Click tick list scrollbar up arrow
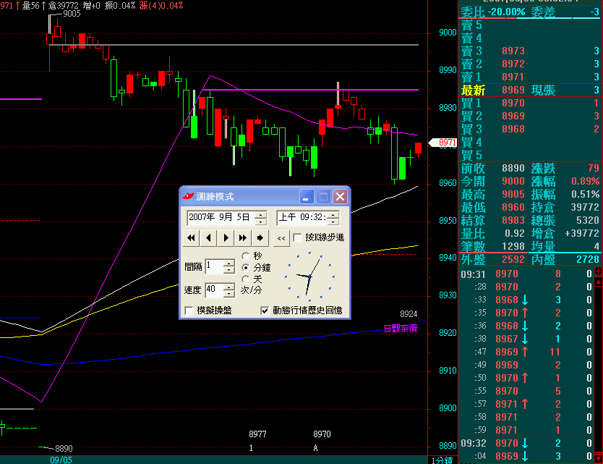This screenshot has width=603, height=464. click(598, 282)
